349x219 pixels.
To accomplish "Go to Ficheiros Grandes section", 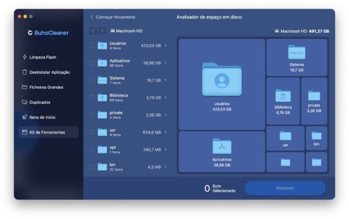I will [x=46, y=87].
